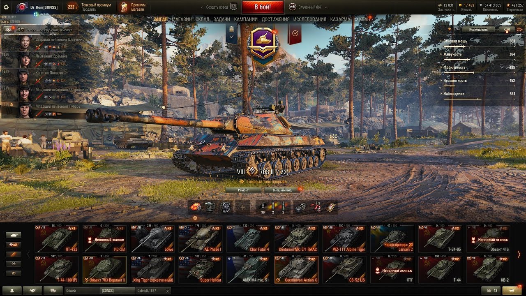Click the carousel right scroll arrow

pos(519,254)
